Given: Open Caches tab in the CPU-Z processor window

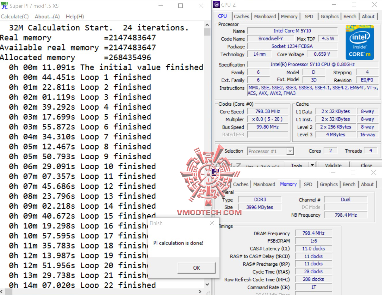Looking at the screenshot, I should [241, 17].
